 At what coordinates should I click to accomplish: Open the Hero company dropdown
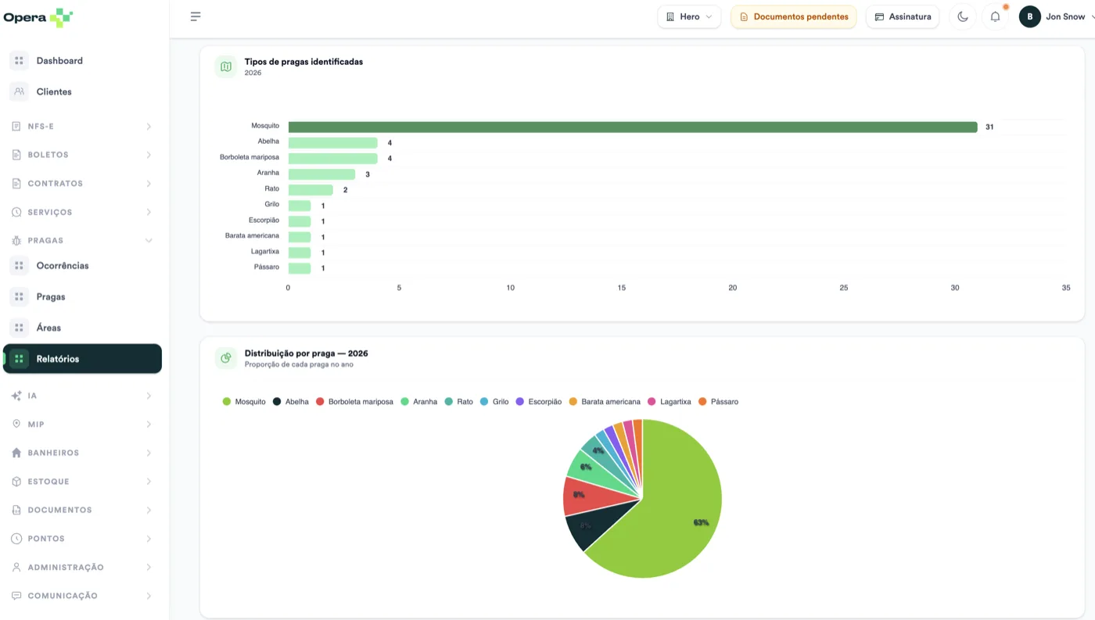tap(689, 16)
